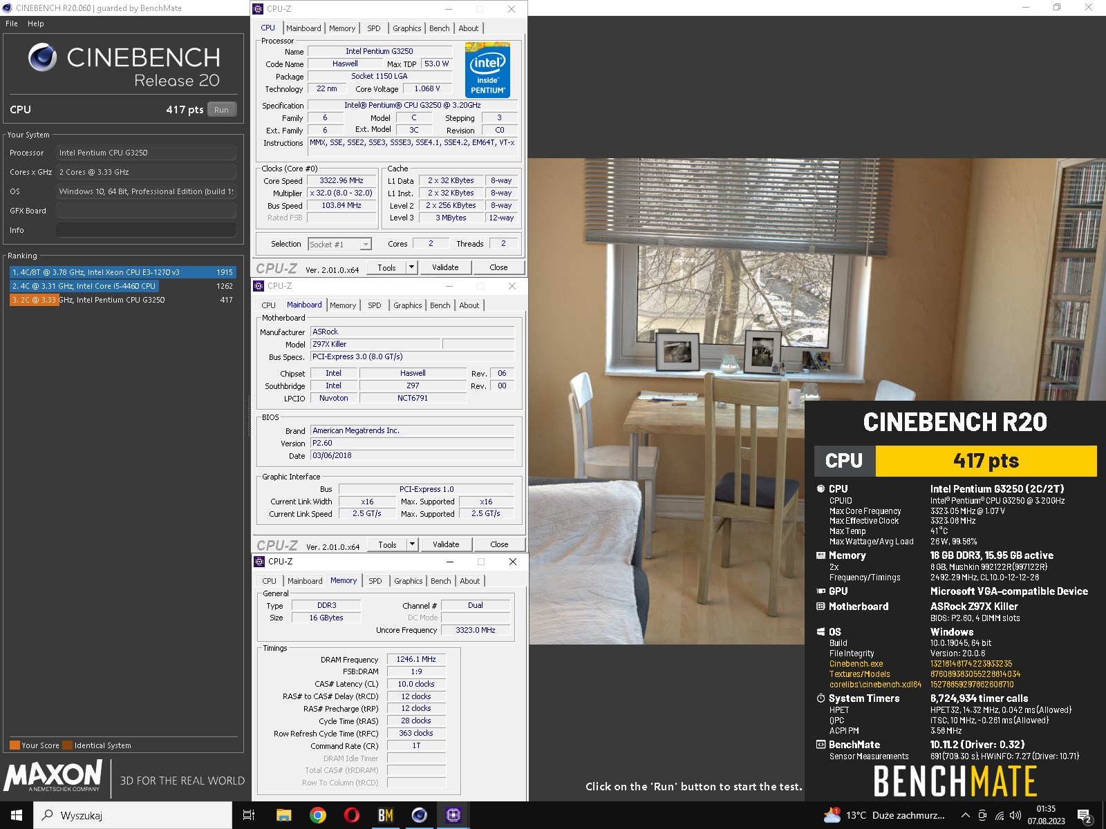Image resolution: width=1106 pixels, height=829 pixels.
Task: Click CPU-Z icon in top window title bar
Action: [259, 9]
